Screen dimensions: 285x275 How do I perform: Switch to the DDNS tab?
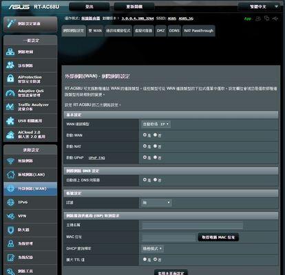174,31
